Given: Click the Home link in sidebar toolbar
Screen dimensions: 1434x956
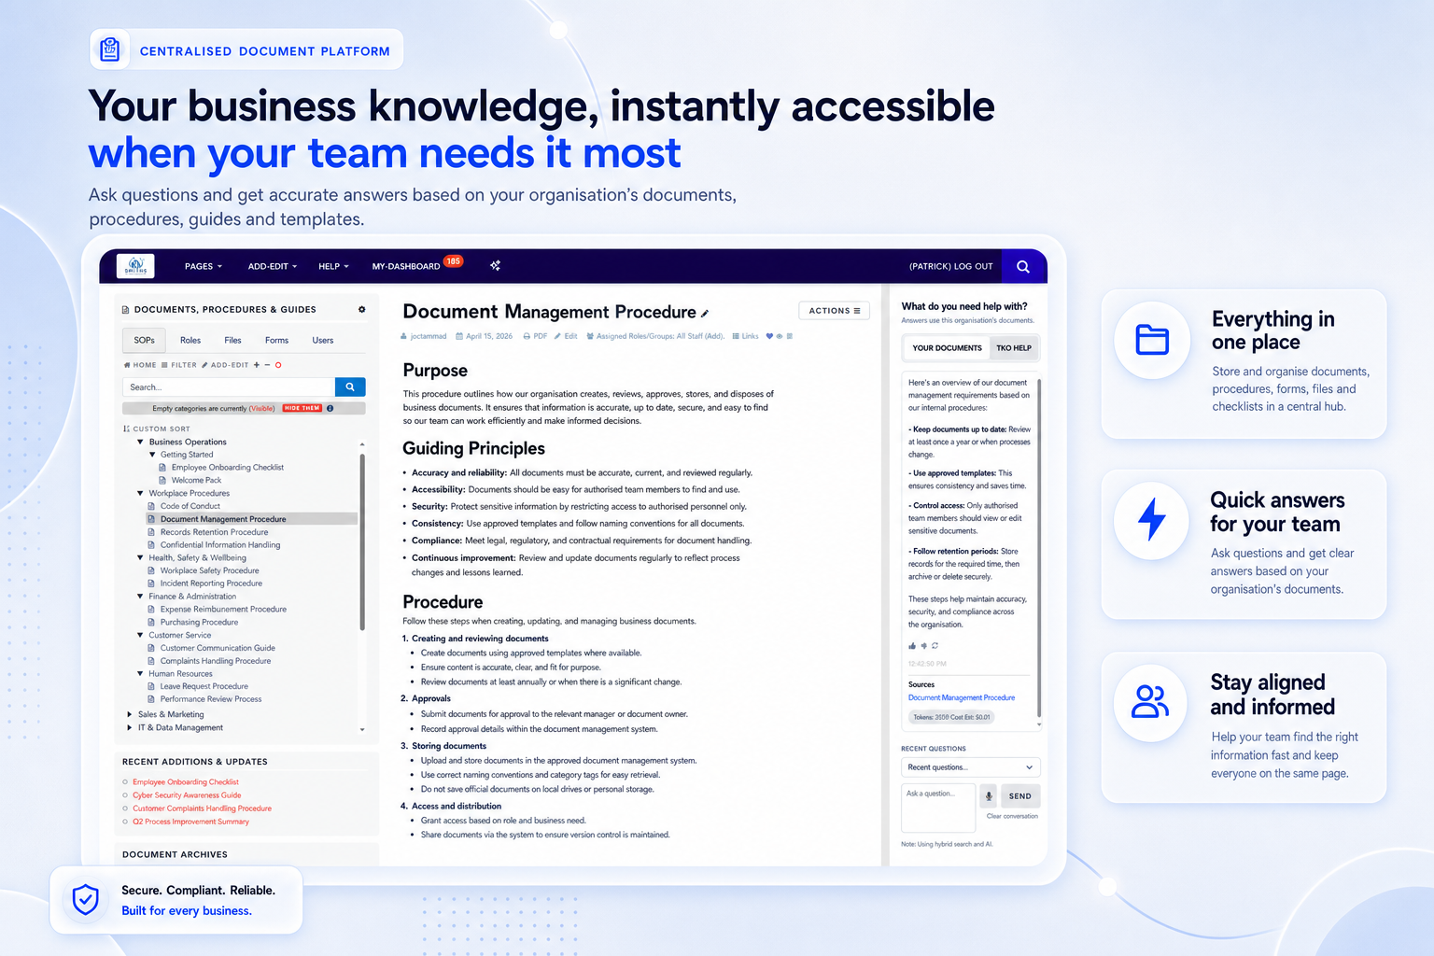Looking at the screenshot, I should pos(140,365).
